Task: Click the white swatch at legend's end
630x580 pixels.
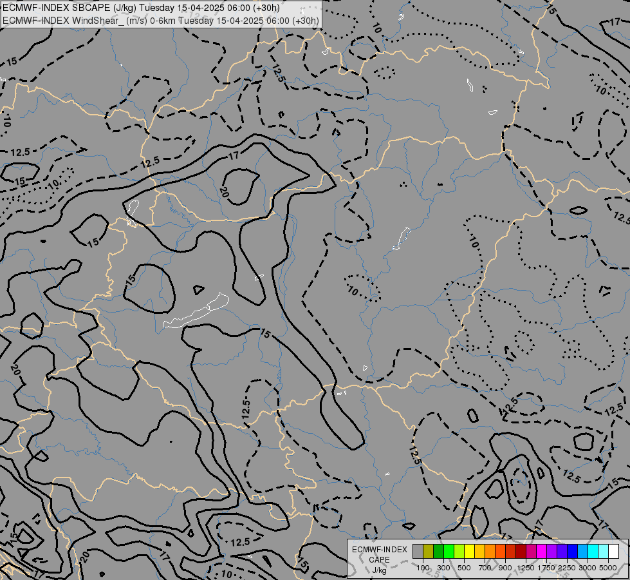Action: coord(613,551)
